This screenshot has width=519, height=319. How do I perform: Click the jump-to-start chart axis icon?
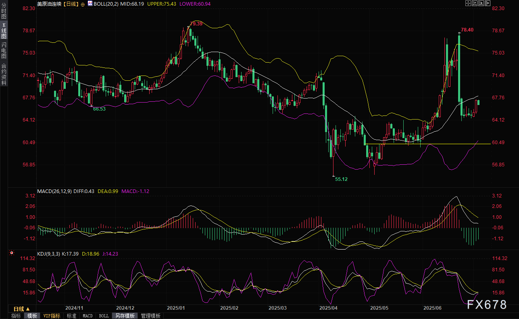[475, 3]
